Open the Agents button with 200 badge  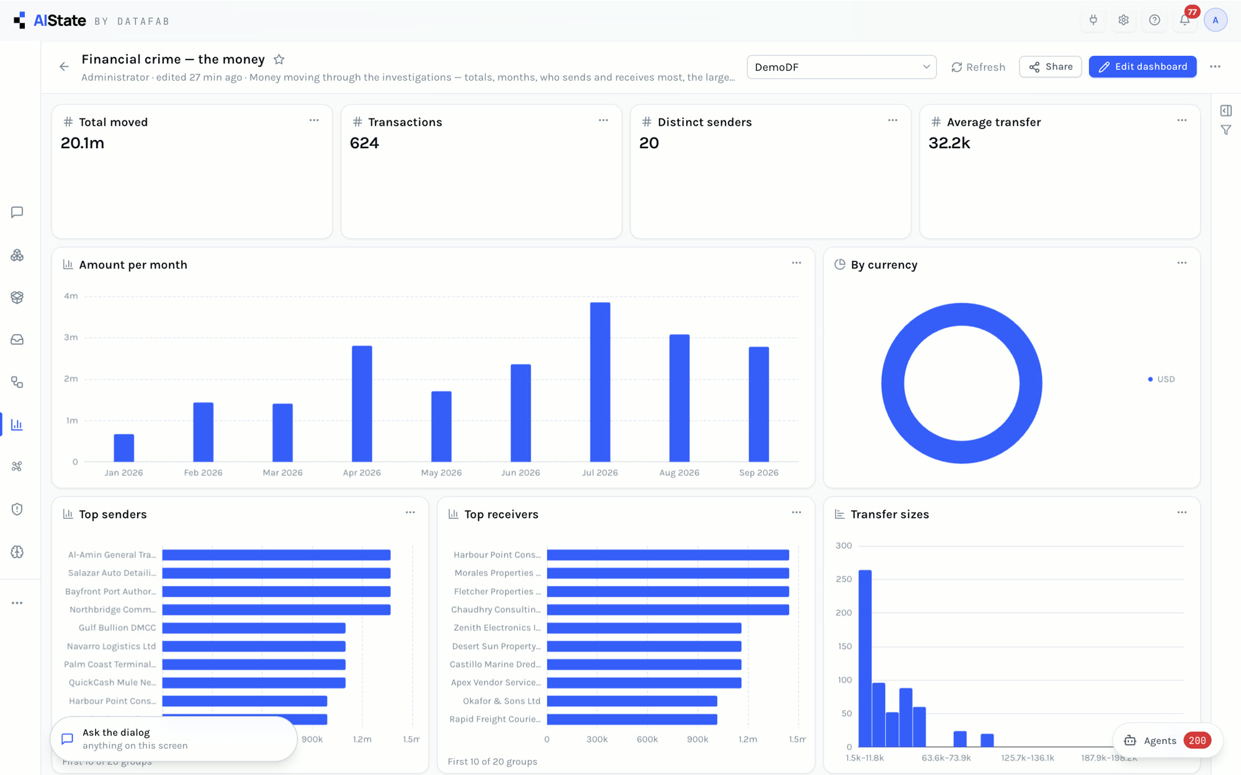click(1167, 740)
